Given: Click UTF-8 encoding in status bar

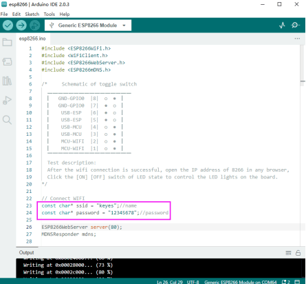Looking at the screenshot, I should tap(193, 282).
